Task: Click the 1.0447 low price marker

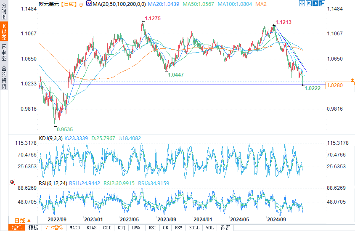Action: (x=176, y=74)
